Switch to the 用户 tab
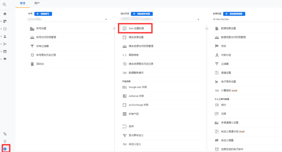 click(37, 3)
